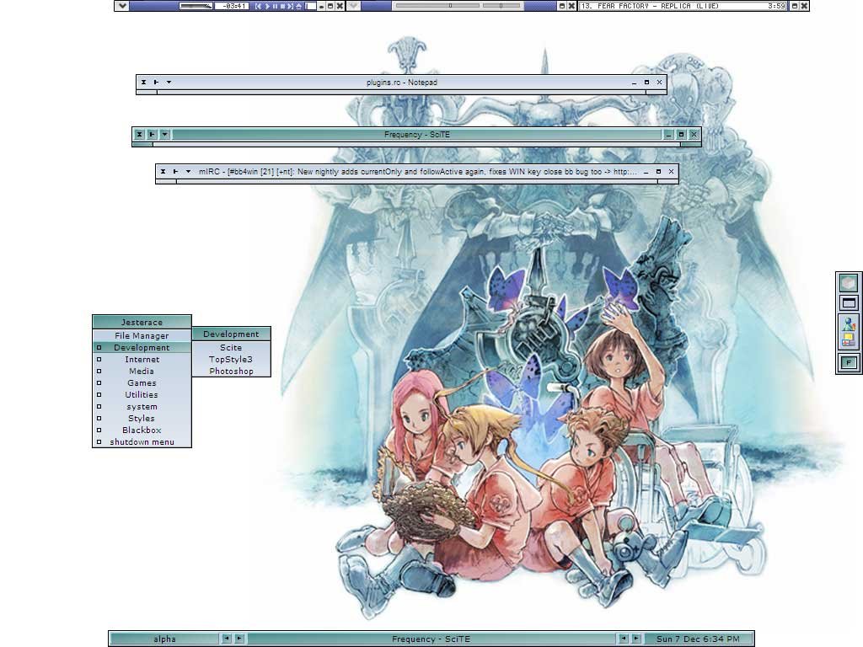Viewport: 863px width, 647px height.
Task: Close the Frequency - SciTE window
Action: coord(694,134)
